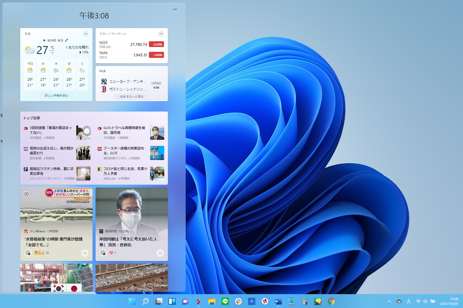The image size is (463, 308).
Task: Open the 水管橋崩落 video news card
Action: coord(56,224)
